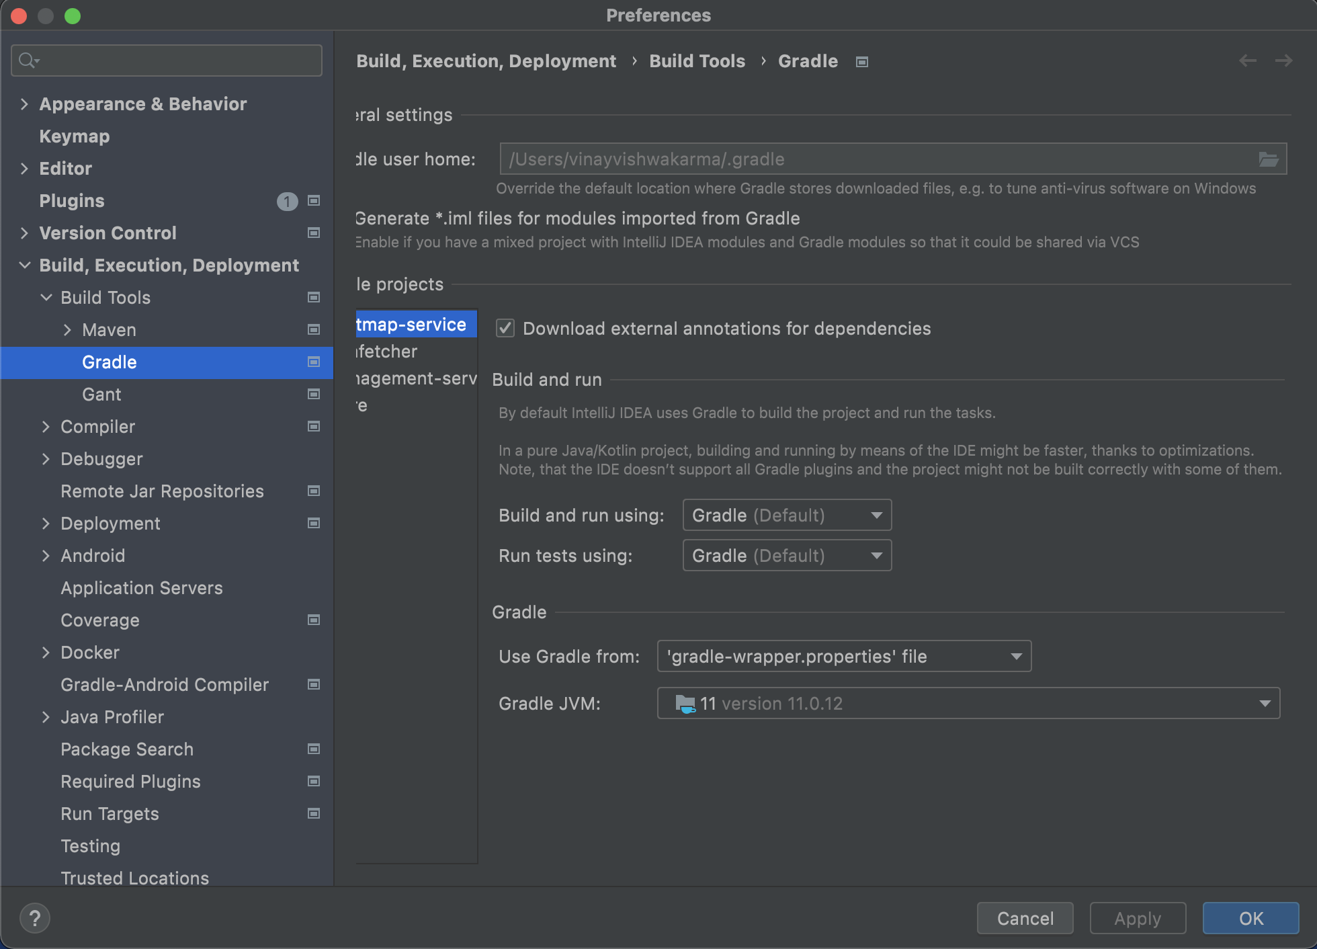Focus the settings search field

click(167, 60)
